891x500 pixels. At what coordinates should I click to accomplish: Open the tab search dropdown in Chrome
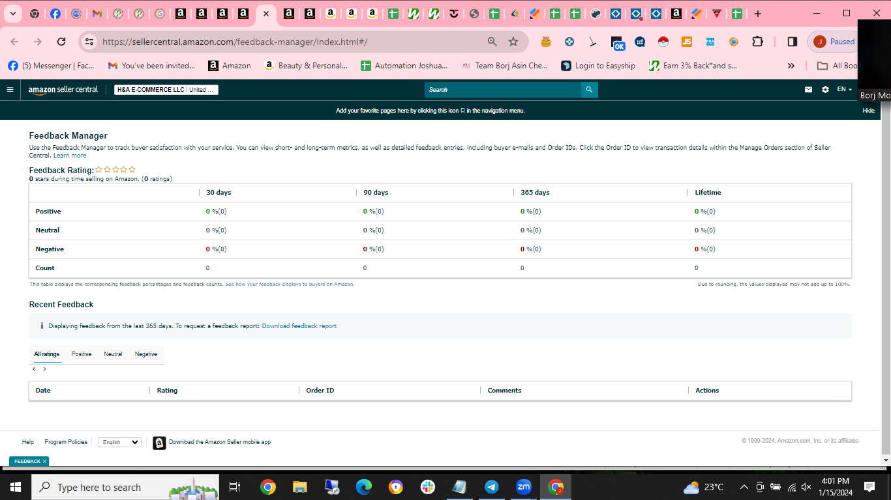pos(12,14)
